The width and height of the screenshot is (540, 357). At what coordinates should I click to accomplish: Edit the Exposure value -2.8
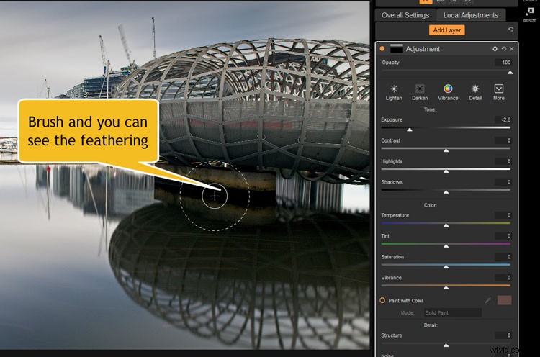(503, 119)
